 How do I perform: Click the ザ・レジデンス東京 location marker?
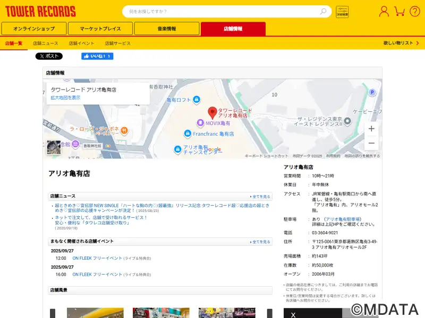tap(347, 121)
